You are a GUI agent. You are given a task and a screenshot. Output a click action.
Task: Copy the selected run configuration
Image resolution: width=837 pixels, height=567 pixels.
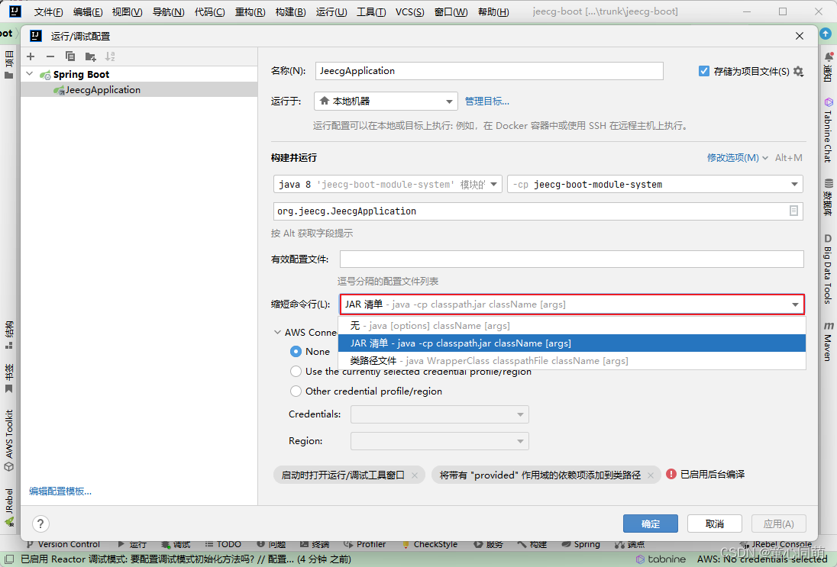click(70, 56)
